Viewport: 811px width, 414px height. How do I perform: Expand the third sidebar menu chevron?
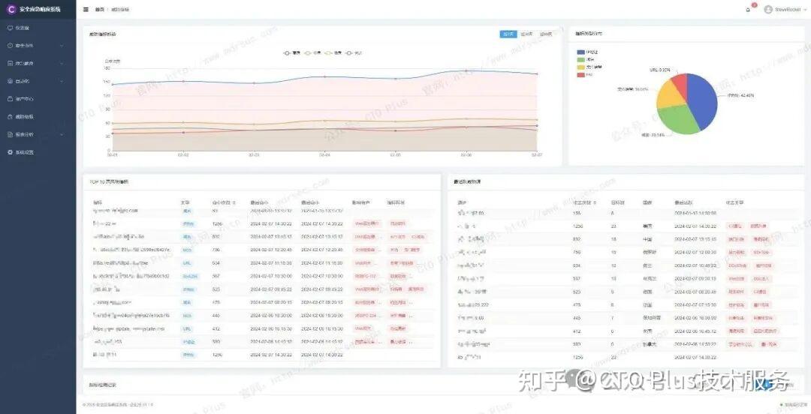(62, 64)
